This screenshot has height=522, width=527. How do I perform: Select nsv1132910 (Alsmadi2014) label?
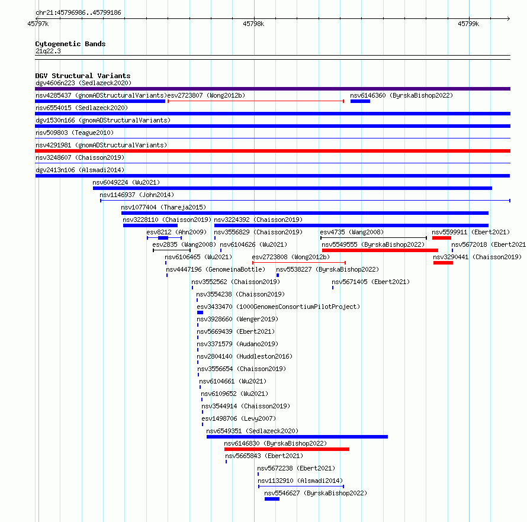pos(300,481)
